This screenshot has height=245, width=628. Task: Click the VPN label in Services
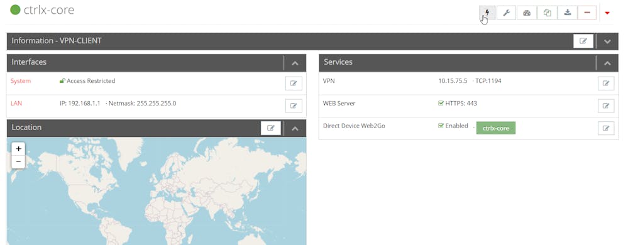(x=329, y=81)
